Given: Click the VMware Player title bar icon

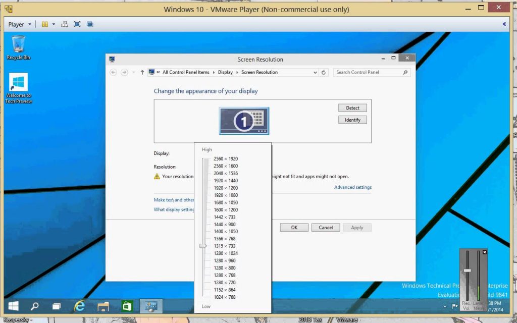Looking at the screenshot, I should 9,9.
